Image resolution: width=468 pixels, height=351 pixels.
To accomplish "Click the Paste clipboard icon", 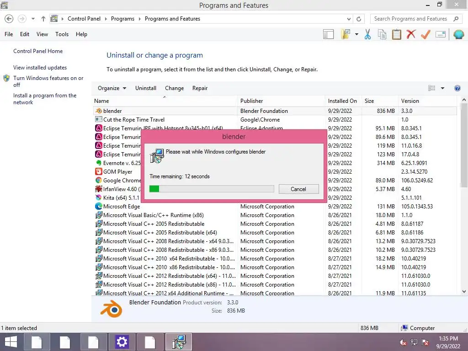I will tap(396, 34).
